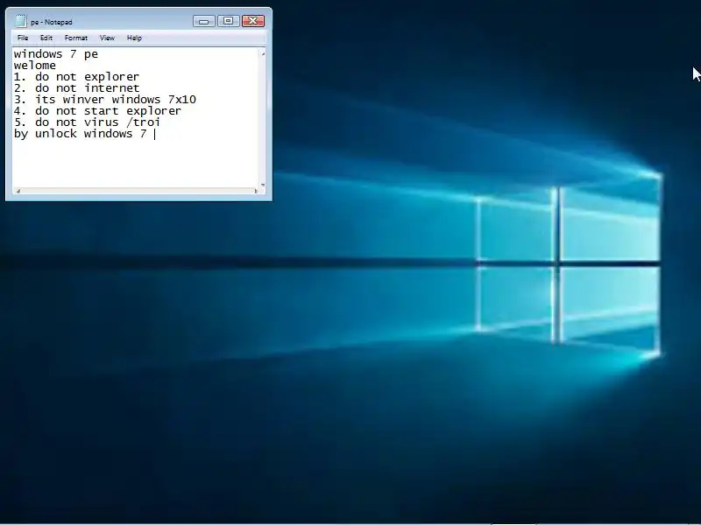The width and height of the screenshot is (701, 525).
Task: Click the line "2. do not internet"
Action: (76, 88)
